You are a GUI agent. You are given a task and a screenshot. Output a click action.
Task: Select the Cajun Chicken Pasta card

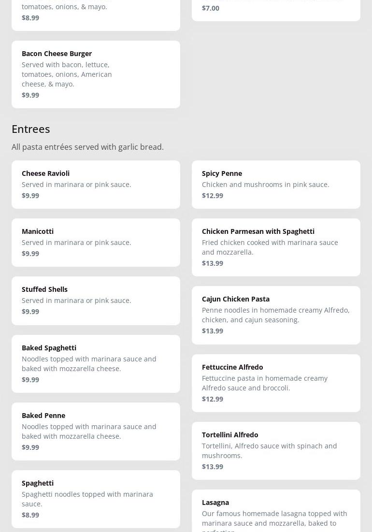(x=276, y=315)
